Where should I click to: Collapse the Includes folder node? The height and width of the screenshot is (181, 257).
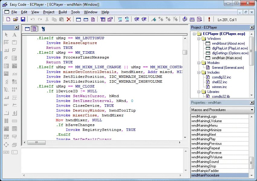199,72
